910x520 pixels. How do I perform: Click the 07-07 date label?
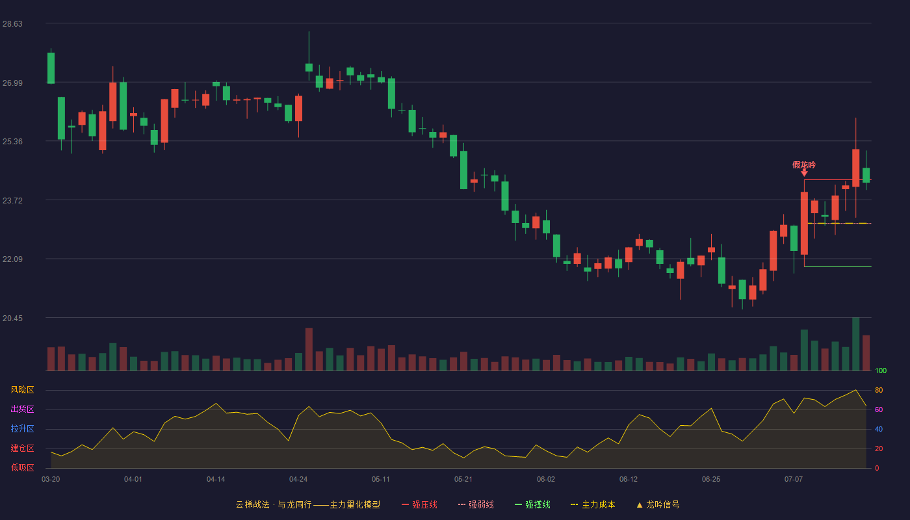[x=794, y=479]
